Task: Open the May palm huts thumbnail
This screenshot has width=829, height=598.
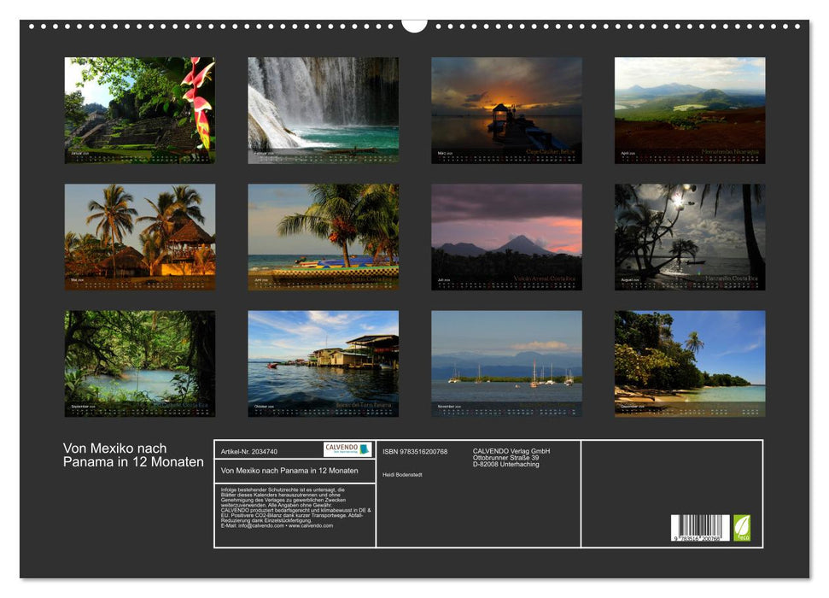Action: point(140,237)
